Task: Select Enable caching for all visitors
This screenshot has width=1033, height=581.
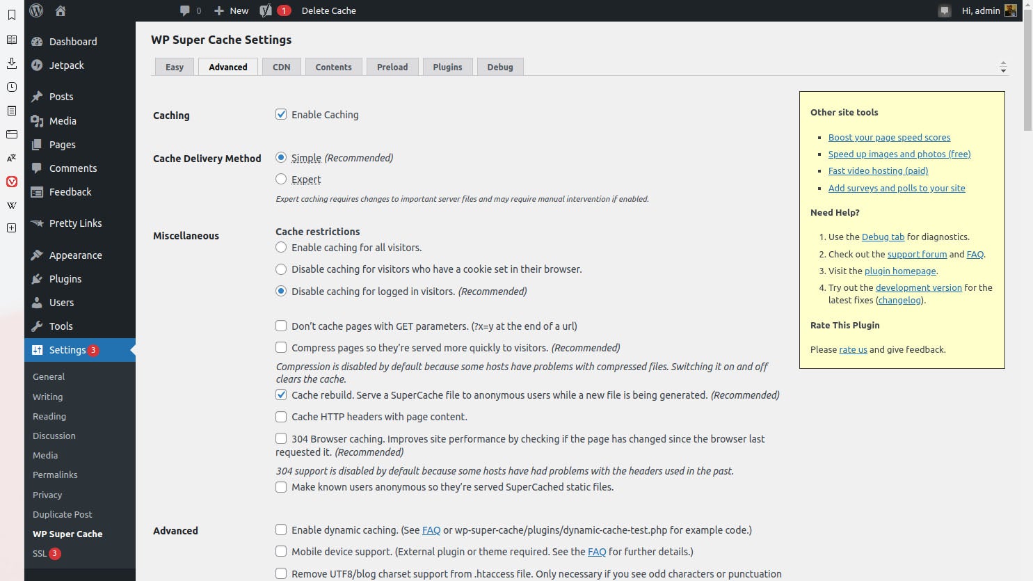Action: (x=281, y=247)
